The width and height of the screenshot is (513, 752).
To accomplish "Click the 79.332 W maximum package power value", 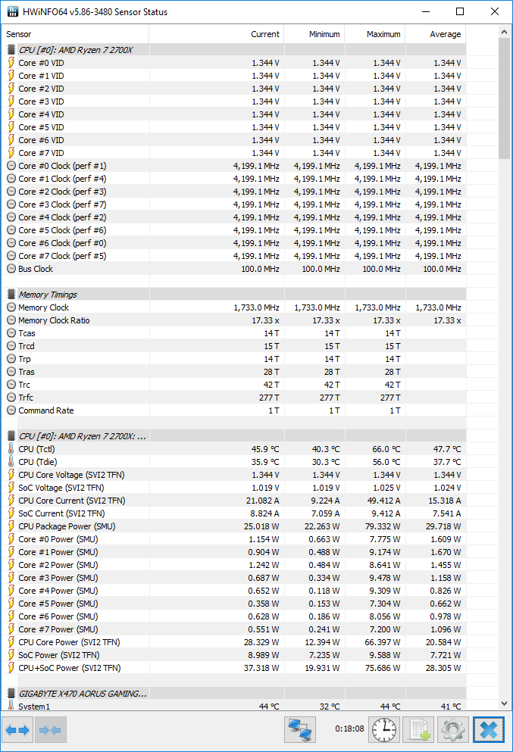I will (x=383, y=526).
